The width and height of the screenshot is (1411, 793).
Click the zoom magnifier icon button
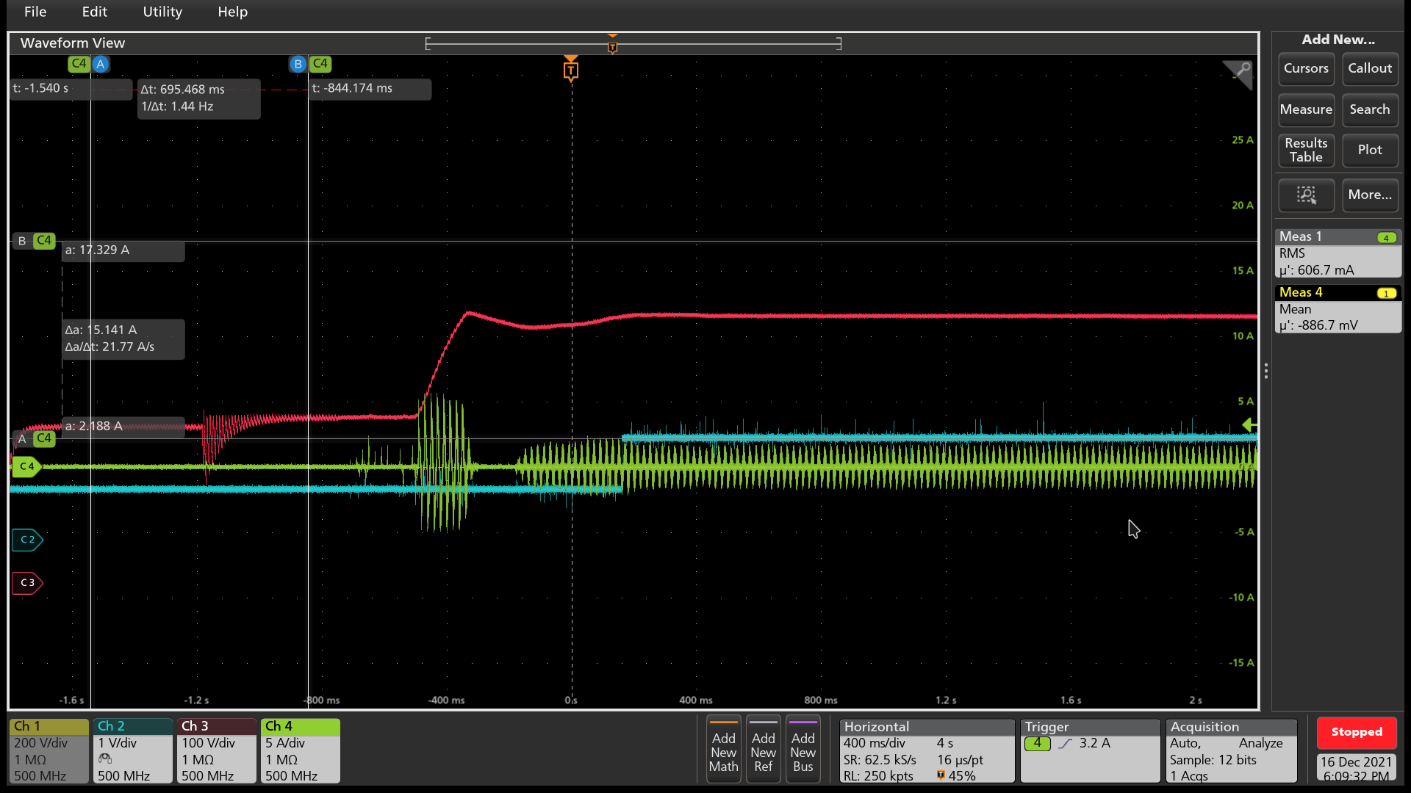(1306, 195)
